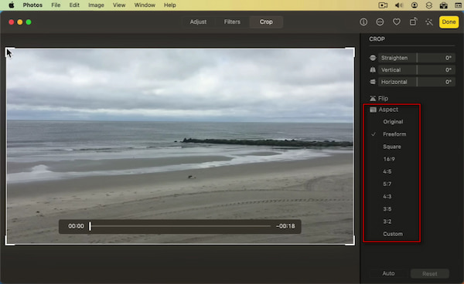Open the screen recording menu bar icon
The width and height of the screenshot is (464, 284).
coord(383,5)
